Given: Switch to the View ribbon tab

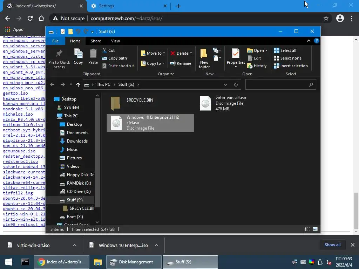Looking at the screenshot, I should point(115,41).
